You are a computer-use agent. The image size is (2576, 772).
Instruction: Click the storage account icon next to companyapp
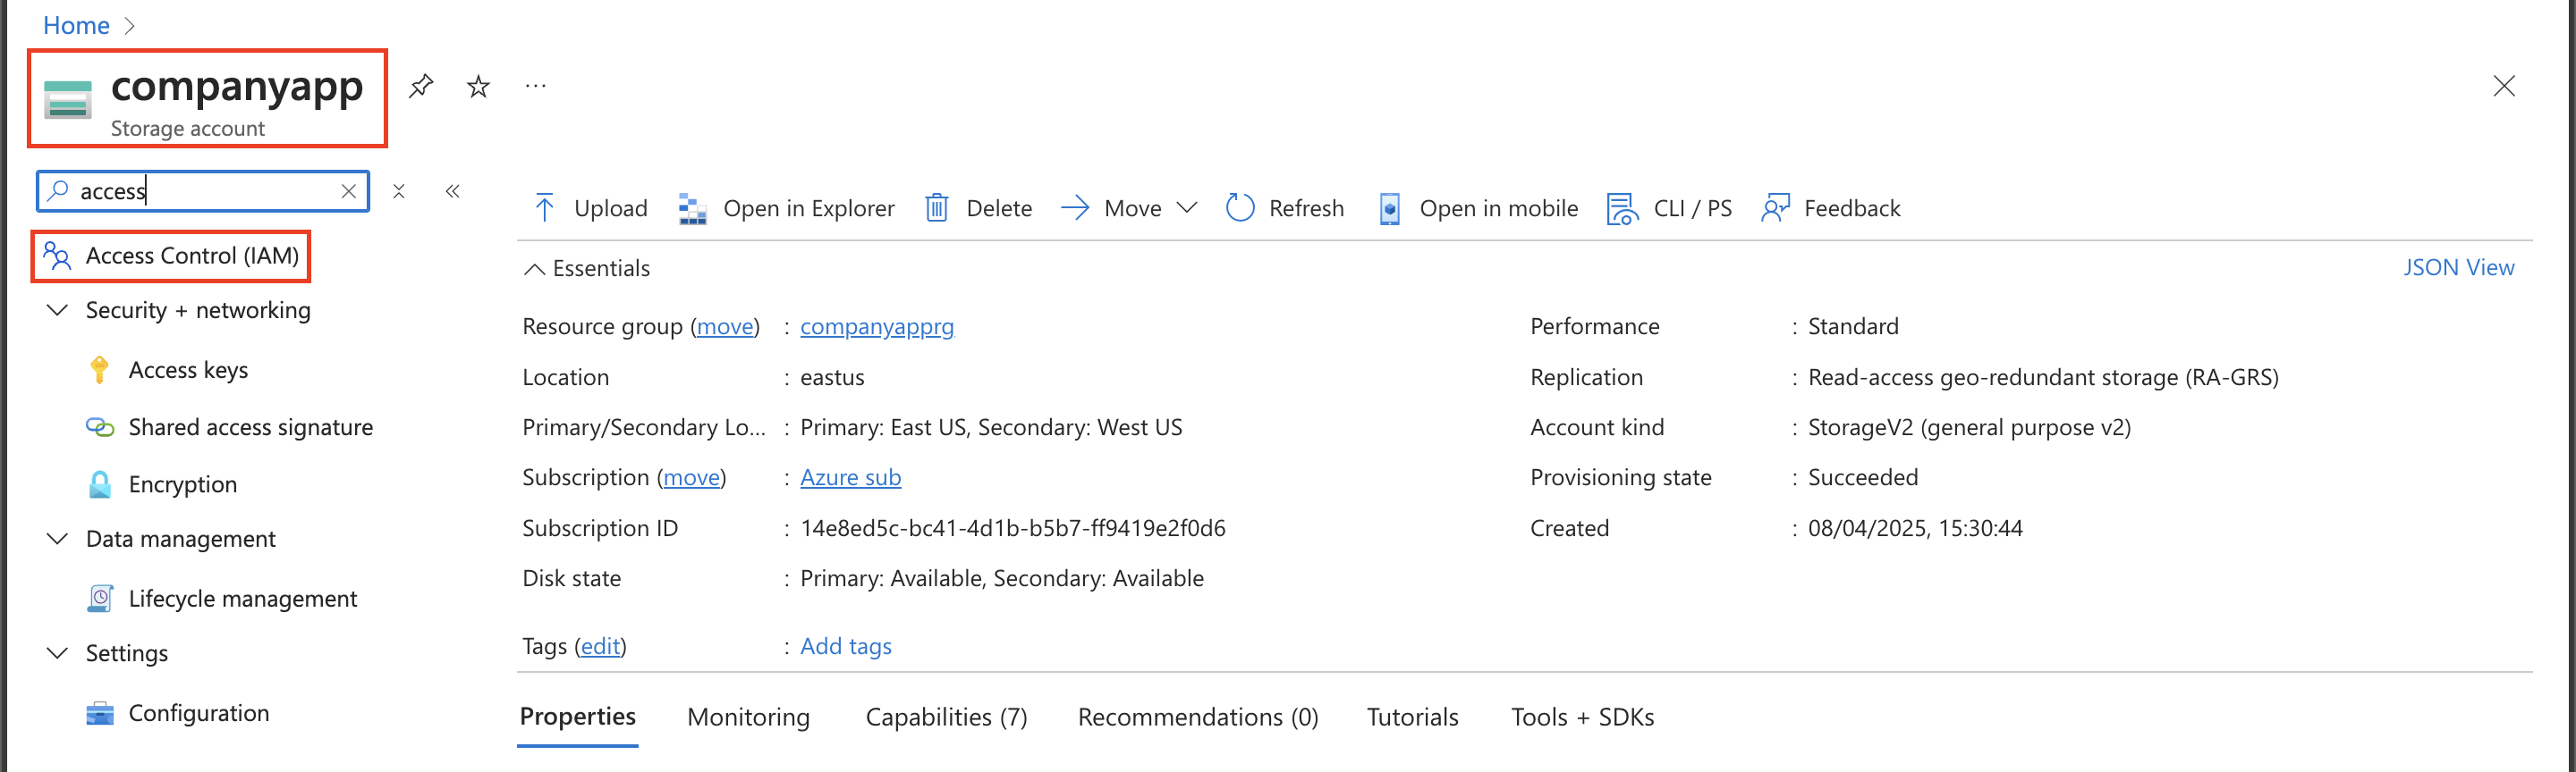click(x=68, y=100)
